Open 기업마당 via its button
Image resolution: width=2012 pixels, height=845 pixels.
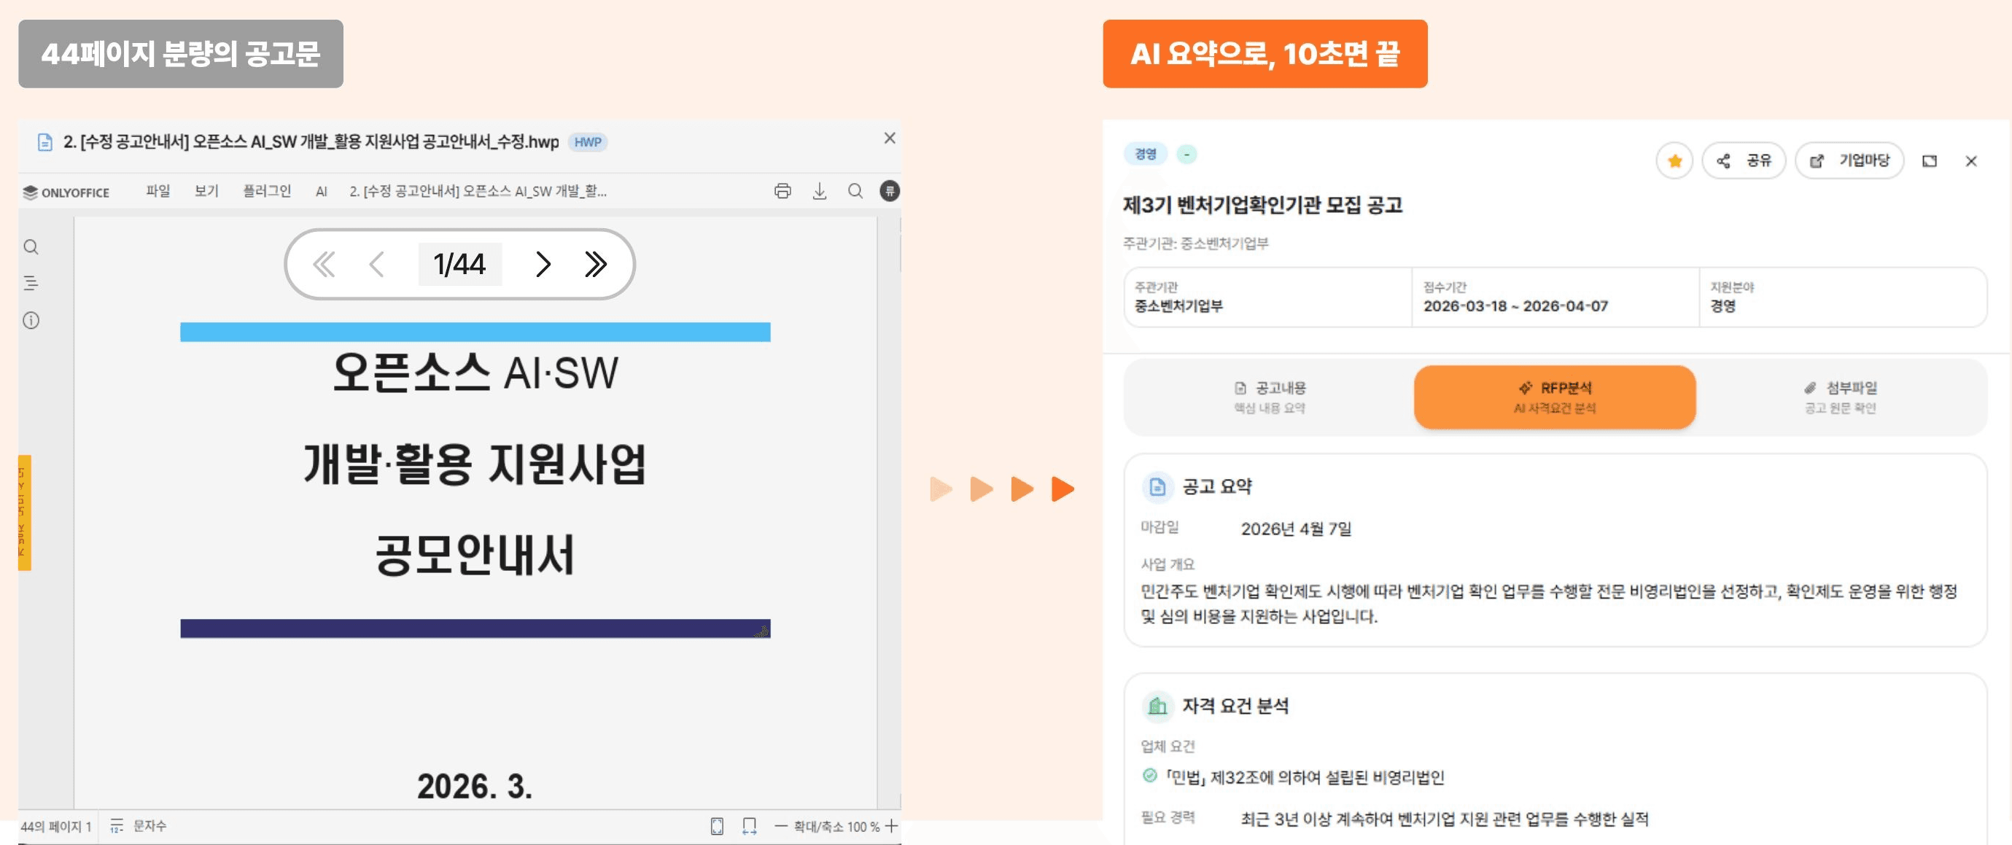pos(1849,160)
